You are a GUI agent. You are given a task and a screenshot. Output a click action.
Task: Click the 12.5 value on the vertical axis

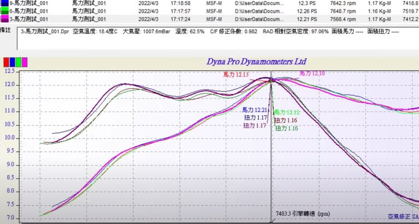(x=10, y=72)
